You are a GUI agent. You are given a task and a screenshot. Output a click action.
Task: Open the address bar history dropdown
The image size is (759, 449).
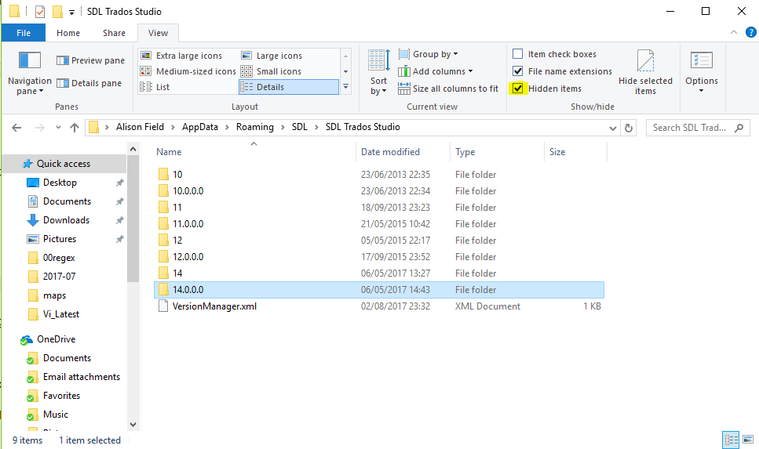click(612, 128)
